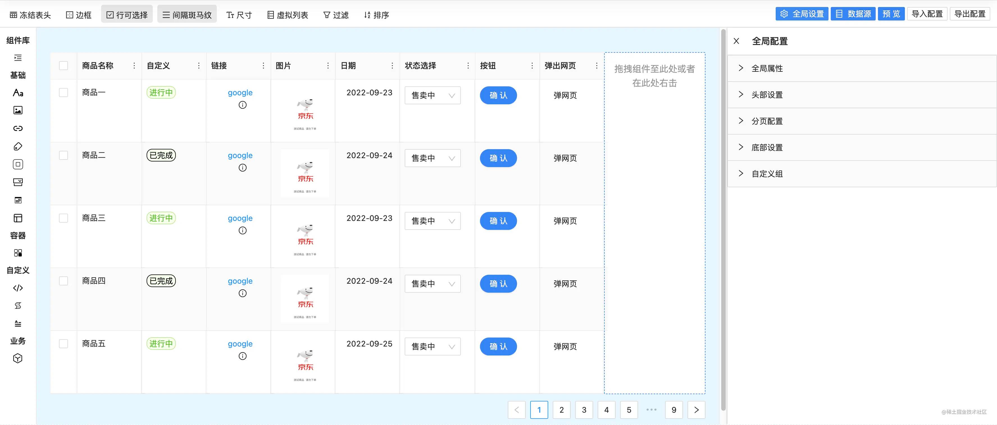
Task: Open the 过滤 toolbar menu
Action: 336,15
